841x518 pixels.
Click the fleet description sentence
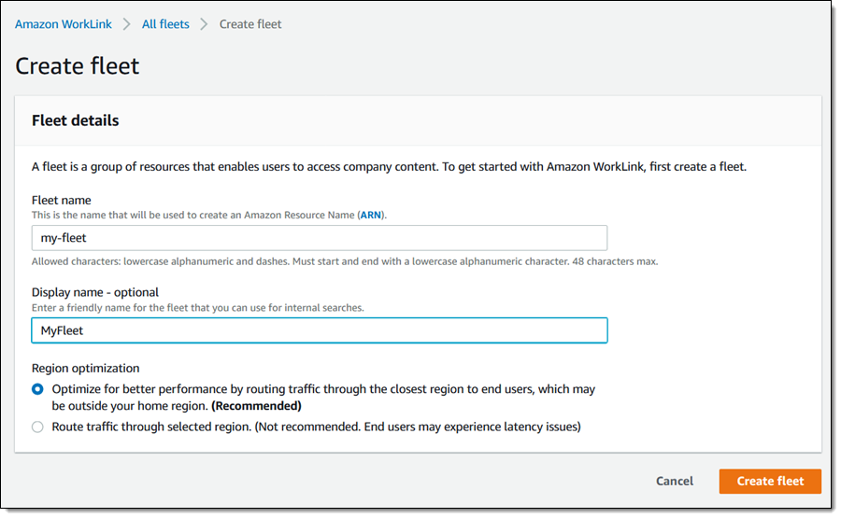pyautogui.click(x=389, y=167)
